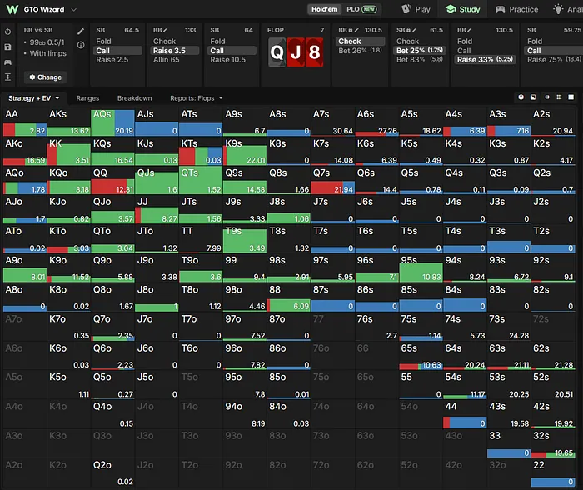This screenshot has width=583, height=490.
Task: Click the save floppy disk icon
Action: coord(7,47)
